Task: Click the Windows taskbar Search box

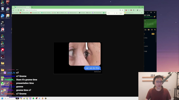Action: point(11,98)
